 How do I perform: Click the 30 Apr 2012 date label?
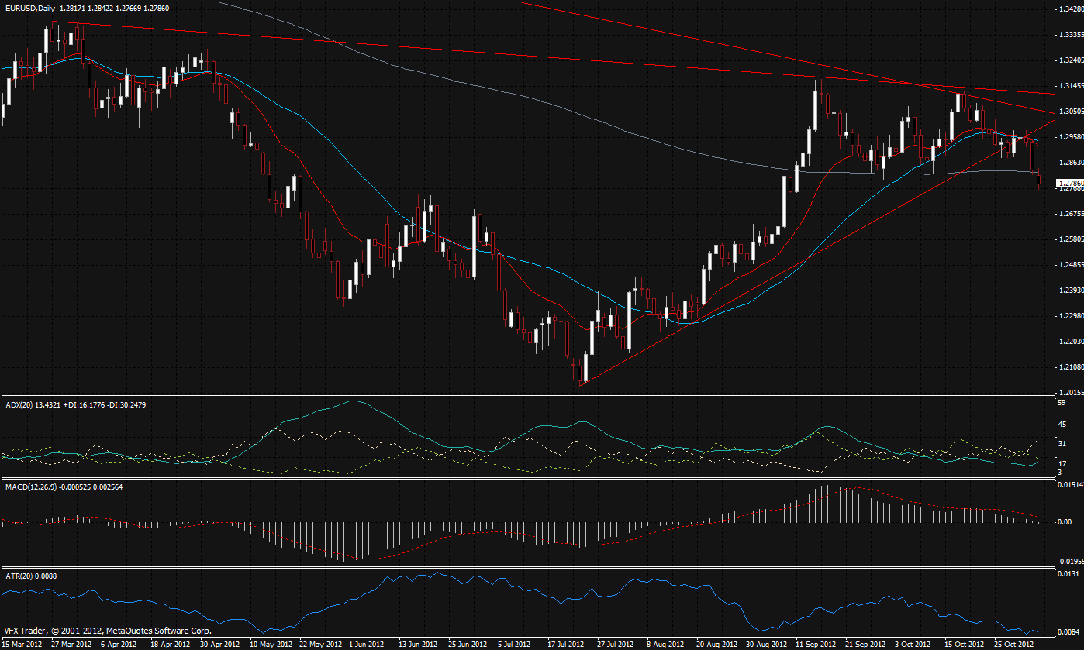click(x=215, y=644)
